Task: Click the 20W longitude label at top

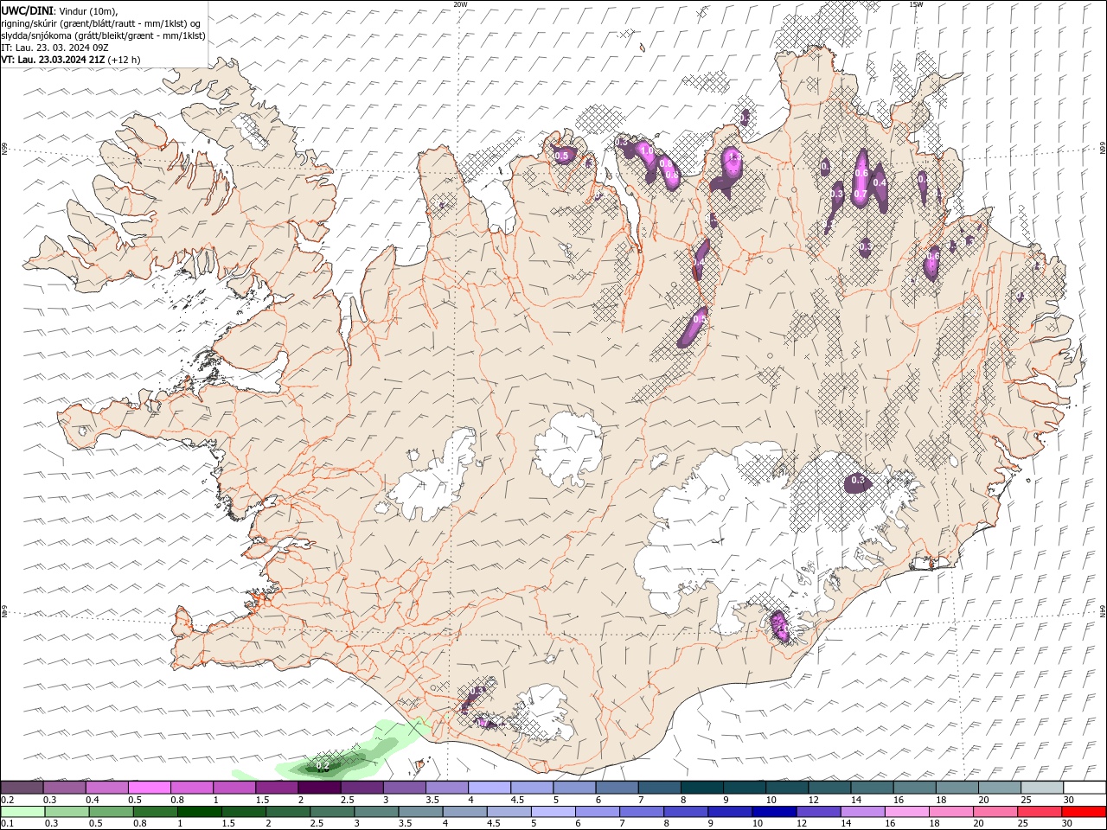Action: pyautogui.click(x=460, y=4)
